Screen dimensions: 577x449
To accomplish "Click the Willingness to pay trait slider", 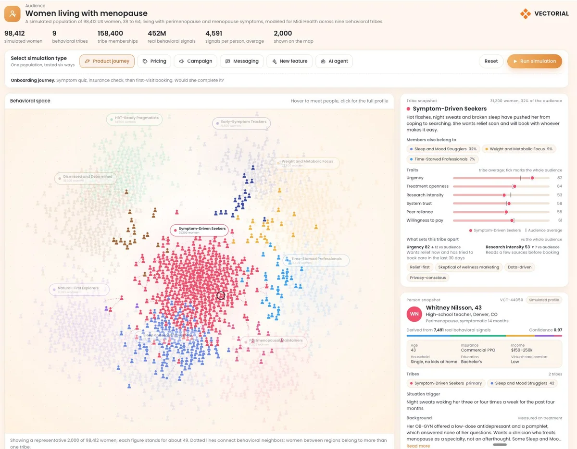I will (501, 220).
